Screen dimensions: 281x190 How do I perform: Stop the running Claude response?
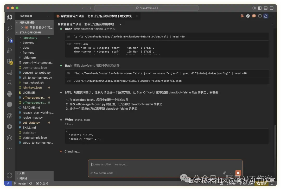pyautogui.click(x=238, y=173)
